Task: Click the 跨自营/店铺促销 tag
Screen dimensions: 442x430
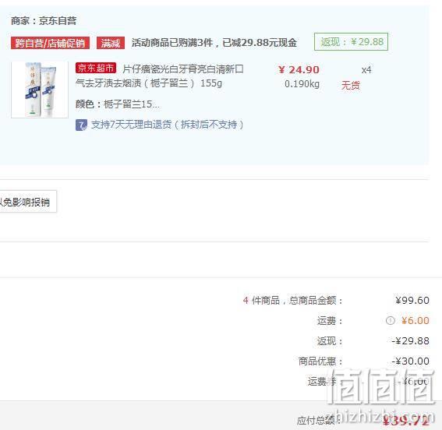Action: tap(50, 43)
